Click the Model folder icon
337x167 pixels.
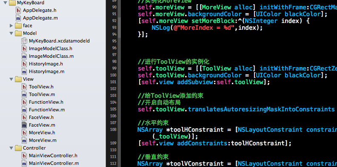18,33
